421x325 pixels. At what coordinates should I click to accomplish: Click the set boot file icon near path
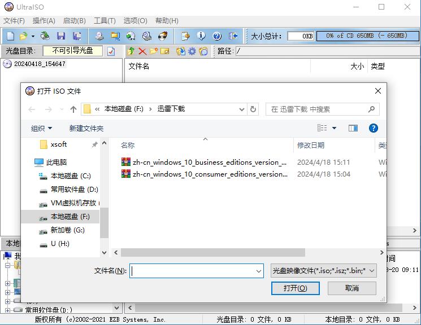[203, 51]
